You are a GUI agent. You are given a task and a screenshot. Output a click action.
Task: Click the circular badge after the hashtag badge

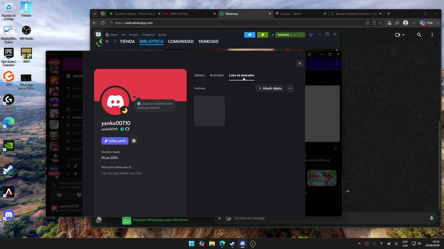[127, 129]
